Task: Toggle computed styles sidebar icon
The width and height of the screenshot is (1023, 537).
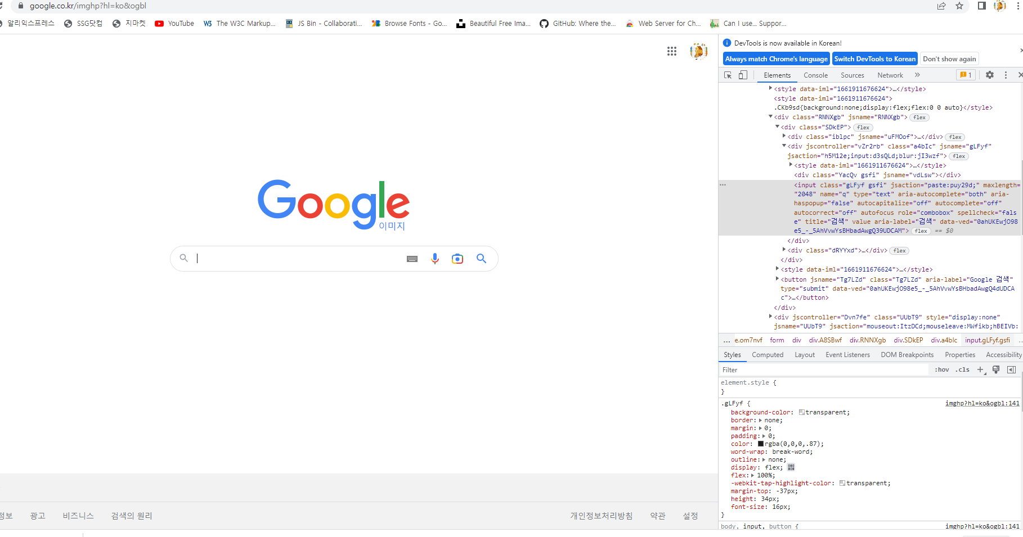Action: 1011,369
